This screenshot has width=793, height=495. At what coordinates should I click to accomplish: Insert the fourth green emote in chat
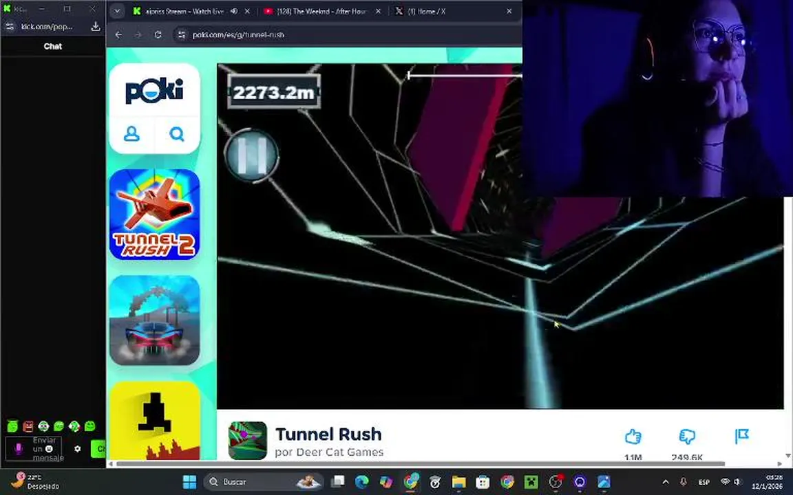click(x=59, y=426)
